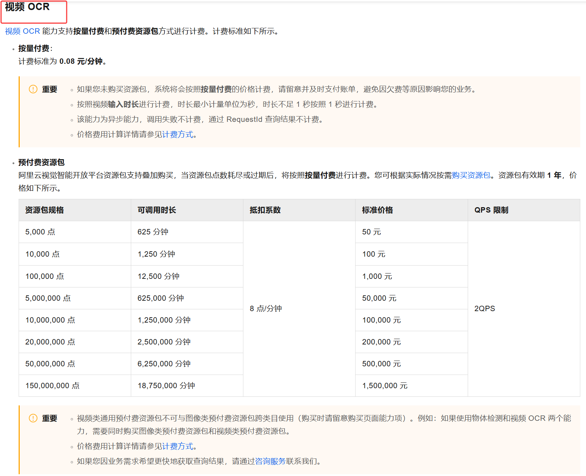The width and height of the screenshot is (586, 476).
Task: Click the 8 点/分钟 deduction cell
Action: (x=299, y=309)
